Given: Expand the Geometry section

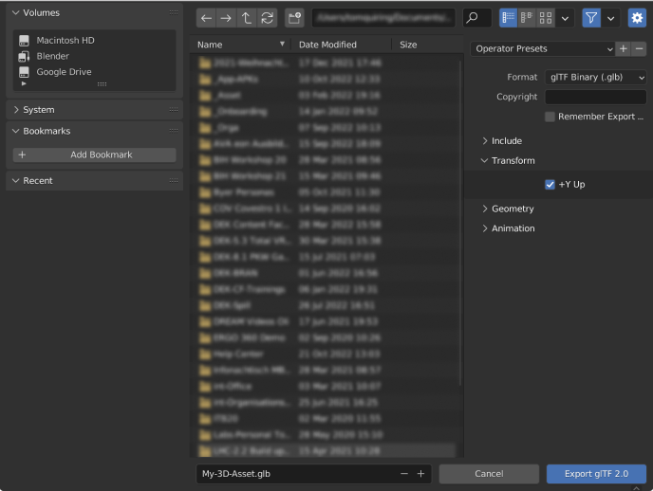Looking at the screenshot, I should coord(512,209).
